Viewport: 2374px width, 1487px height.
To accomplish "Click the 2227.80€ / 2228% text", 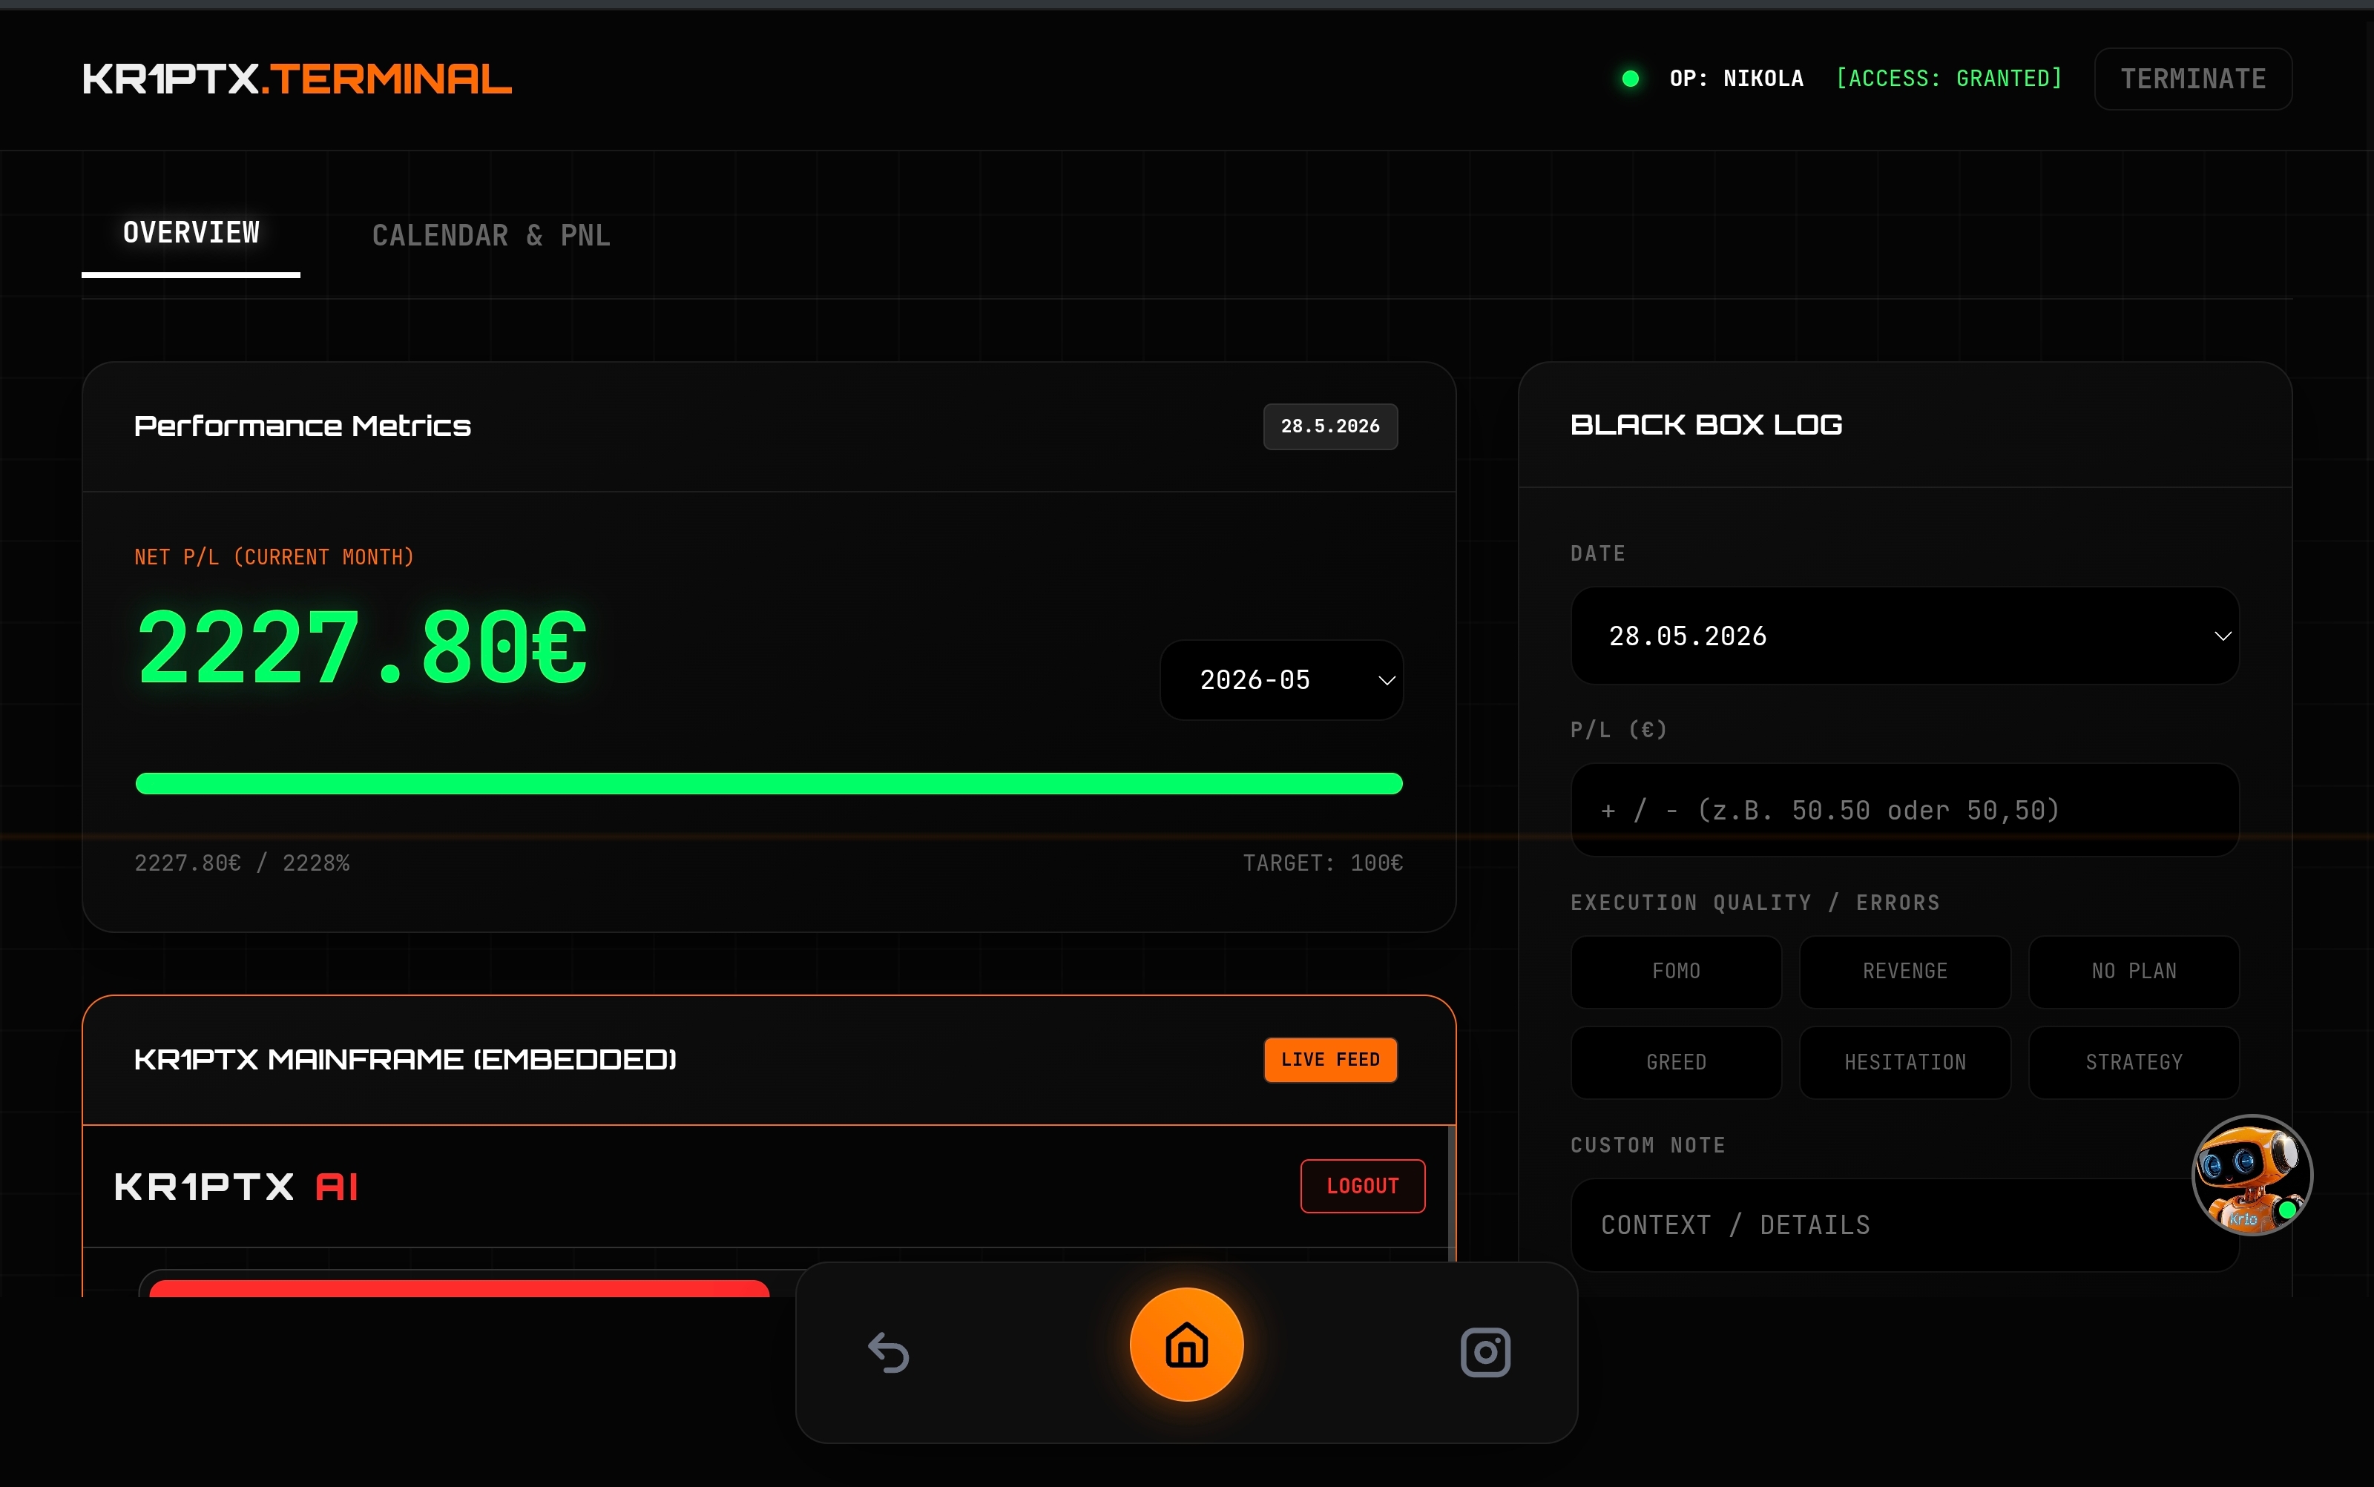I will pyautogui.click(x=242, y=863).
